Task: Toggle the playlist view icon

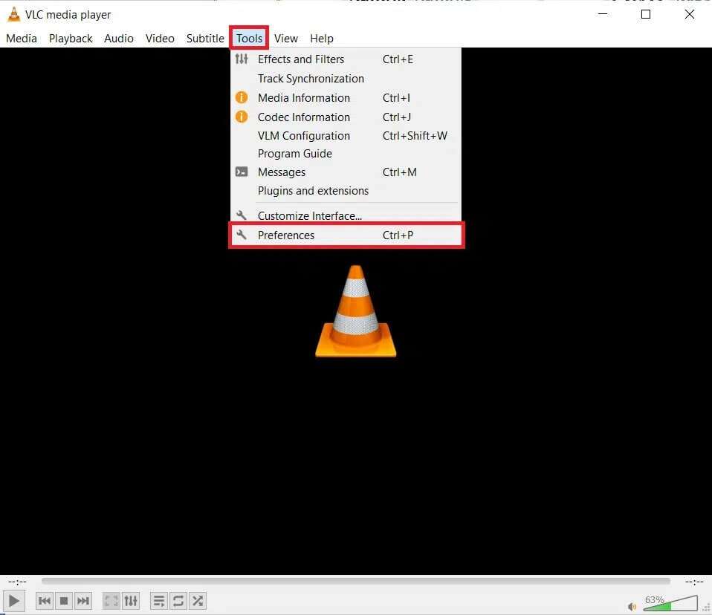Action: pos(159,601)
